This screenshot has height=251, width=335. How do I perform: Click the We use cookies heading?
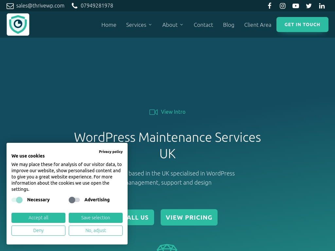point(28,156)
